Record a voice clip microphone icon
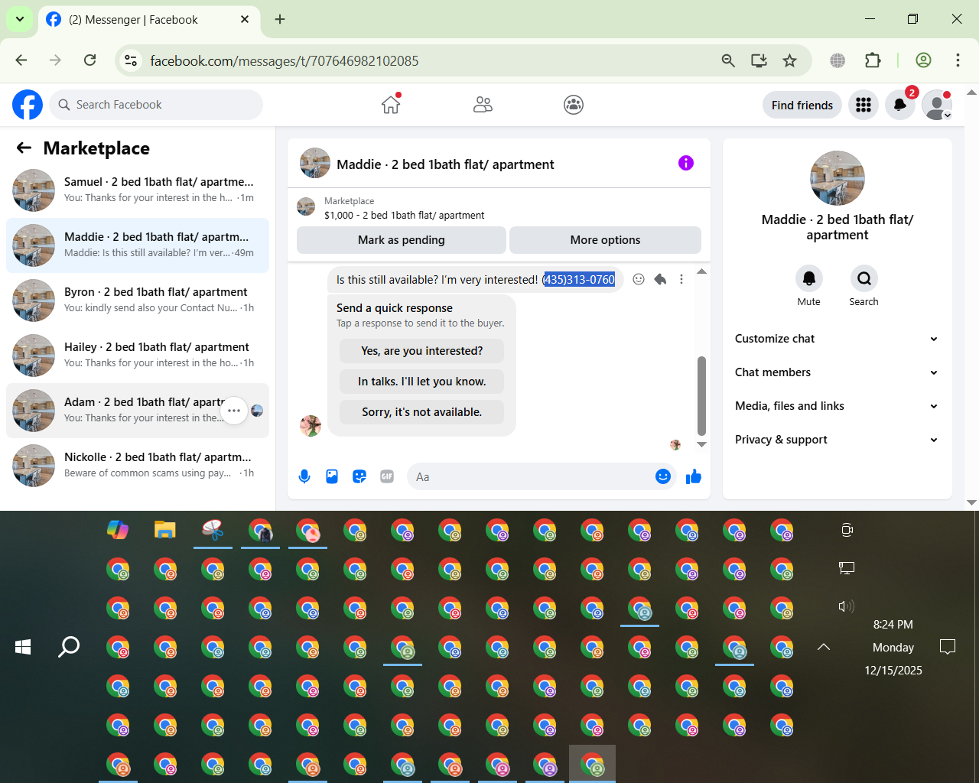The image size is (979, 783). tap(304, 476)
